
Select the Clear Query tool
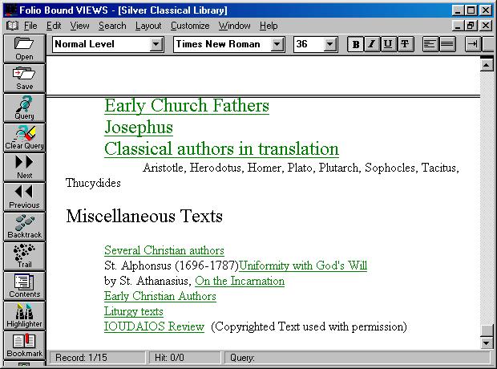24,138
